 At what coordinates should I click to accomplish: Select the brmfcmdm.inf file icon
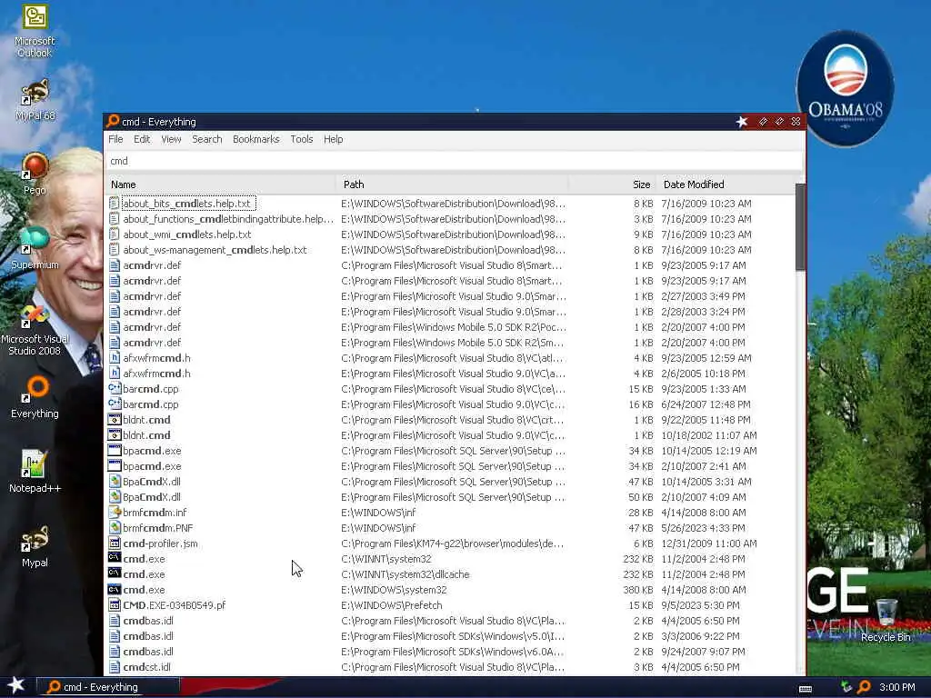pos(114,513)
